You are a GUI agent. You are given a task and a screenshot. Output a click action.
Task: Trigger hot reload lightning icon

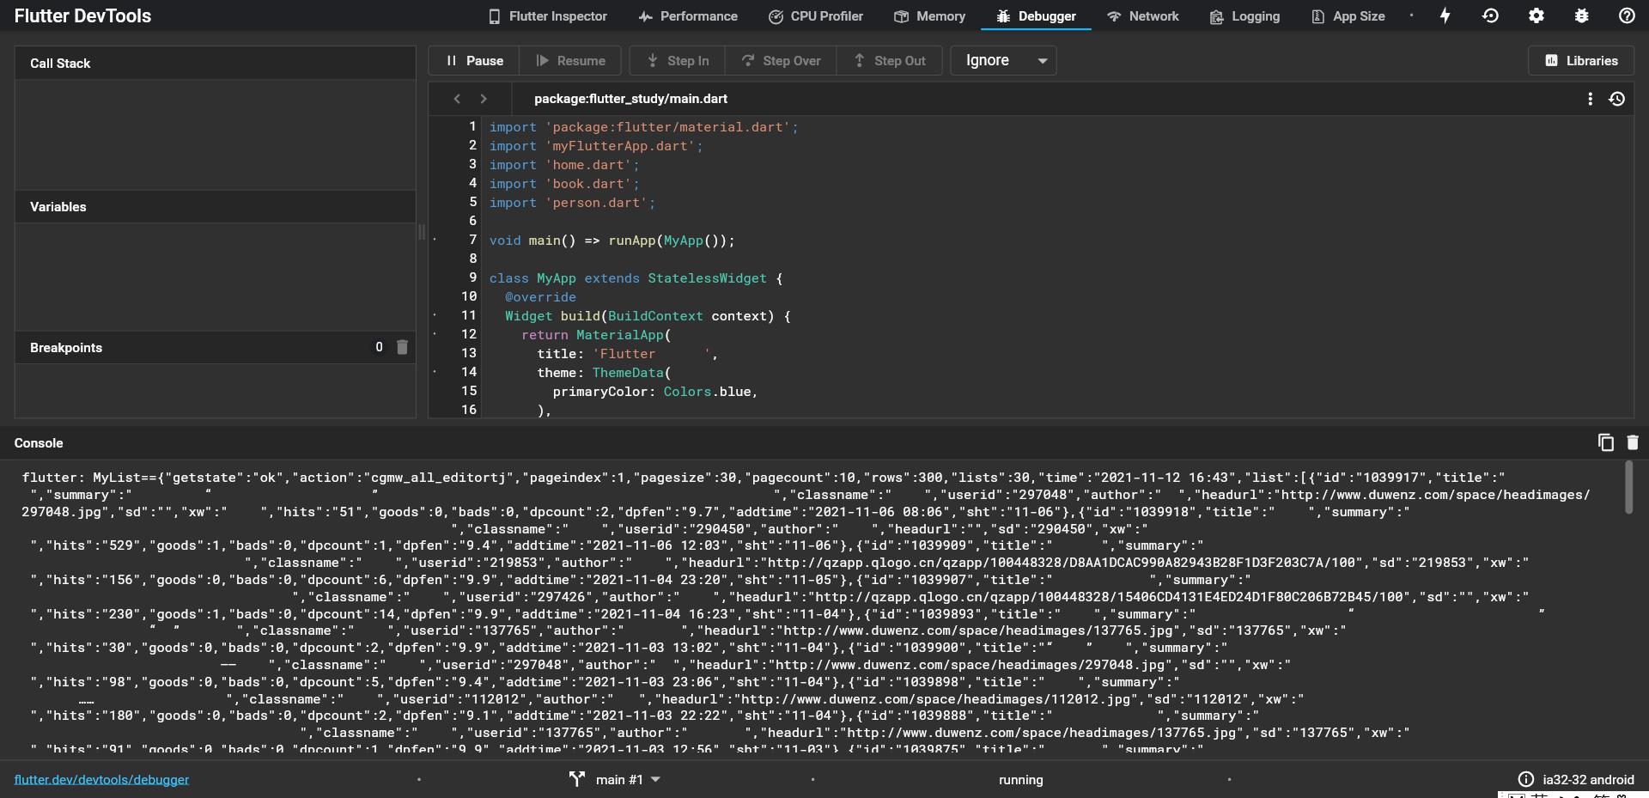(x=1445, y=15)
